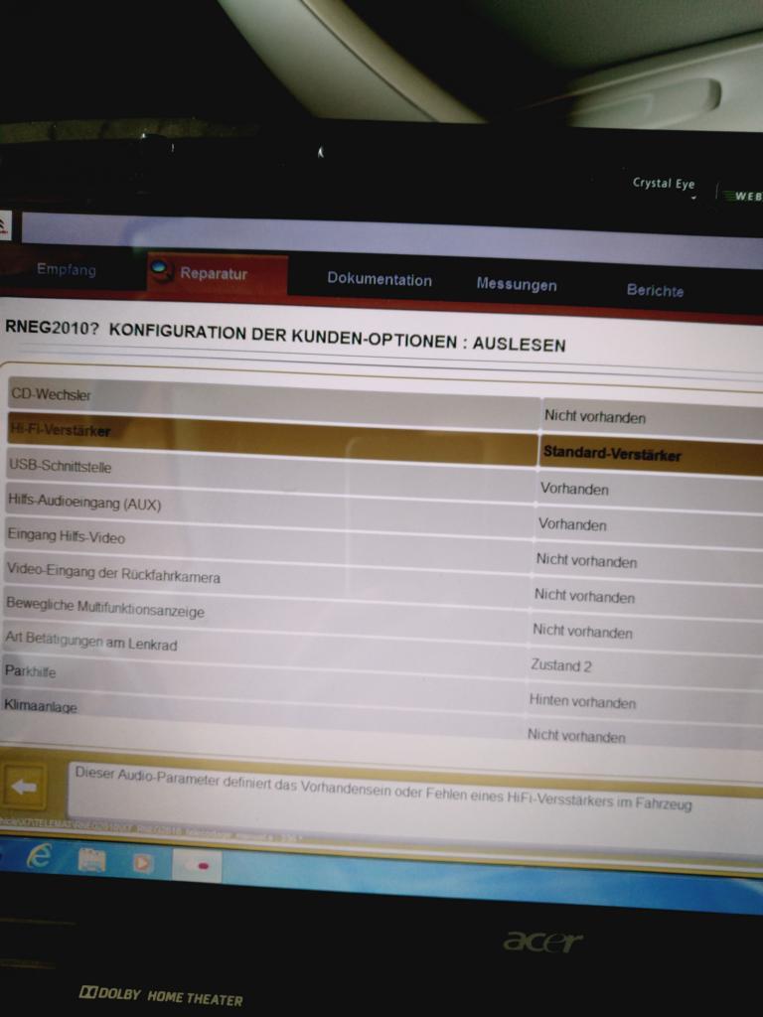
Task: Click the Zustand 2 value
Action: click(x=560, y=665)
